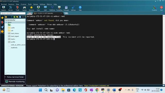Screen dimensions: 165x93
Task: Select the .sudo_as_admin_successful file
Action: click(16, 45)
